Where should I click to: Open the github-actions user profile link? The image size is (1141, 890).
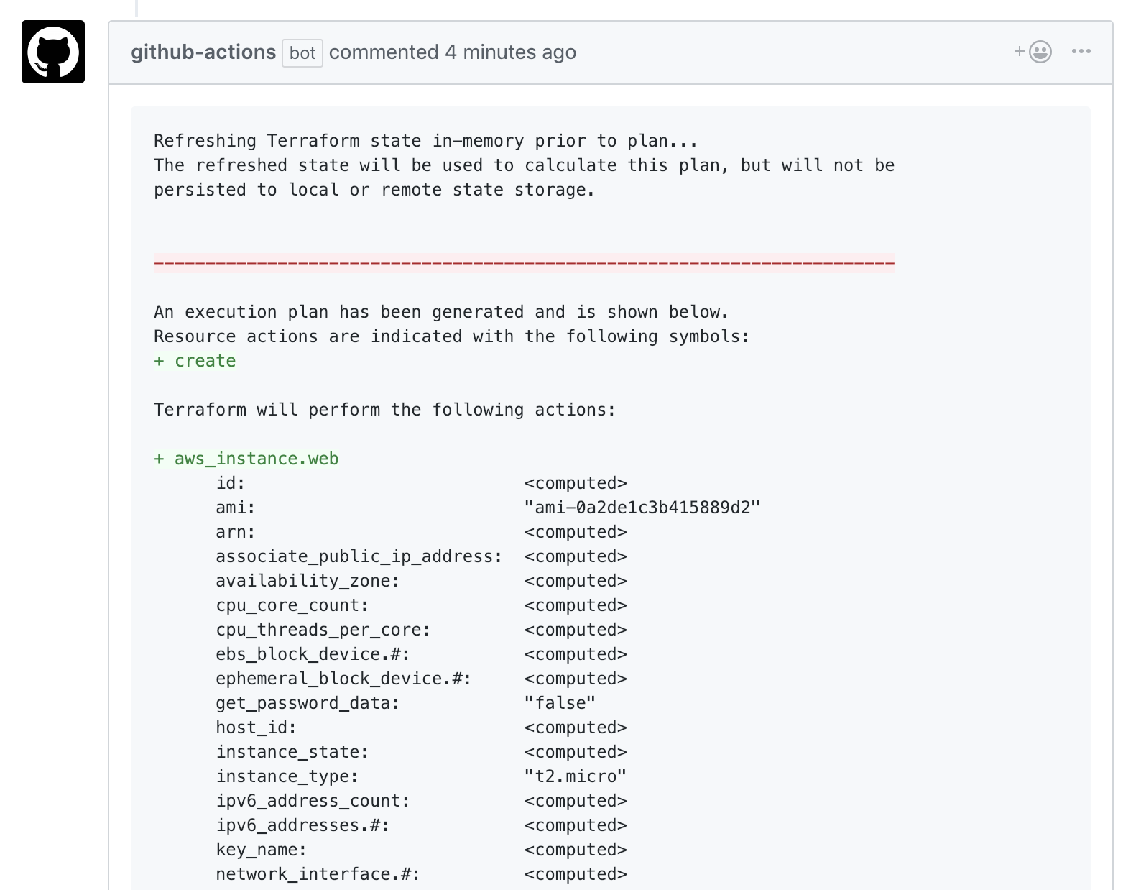(202, 52)
